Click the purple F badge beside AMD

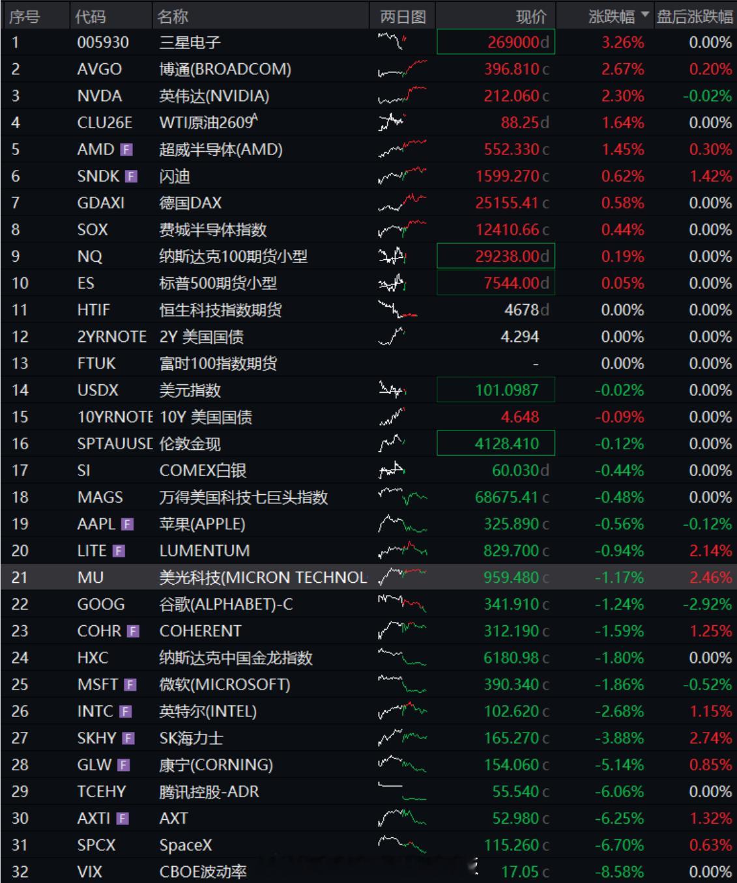[126, 150]
